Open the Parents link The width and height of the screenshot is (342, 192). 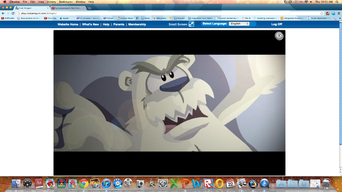(x=119, y=25)
